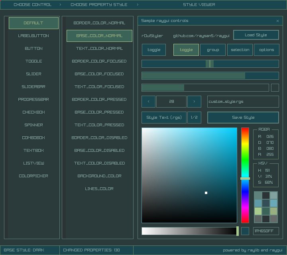The width and height of the screenshot is (287, 255).
Task: Click the 1/2 combobox selector button
Action: [x=194, y=118]
